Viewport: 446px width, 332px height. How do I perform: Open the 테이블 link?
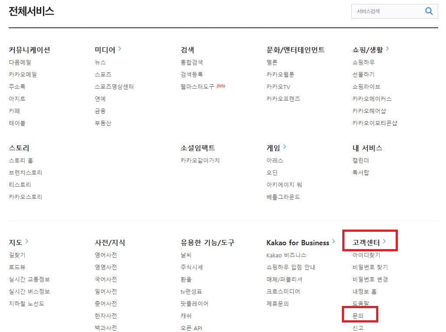[17, 123]
